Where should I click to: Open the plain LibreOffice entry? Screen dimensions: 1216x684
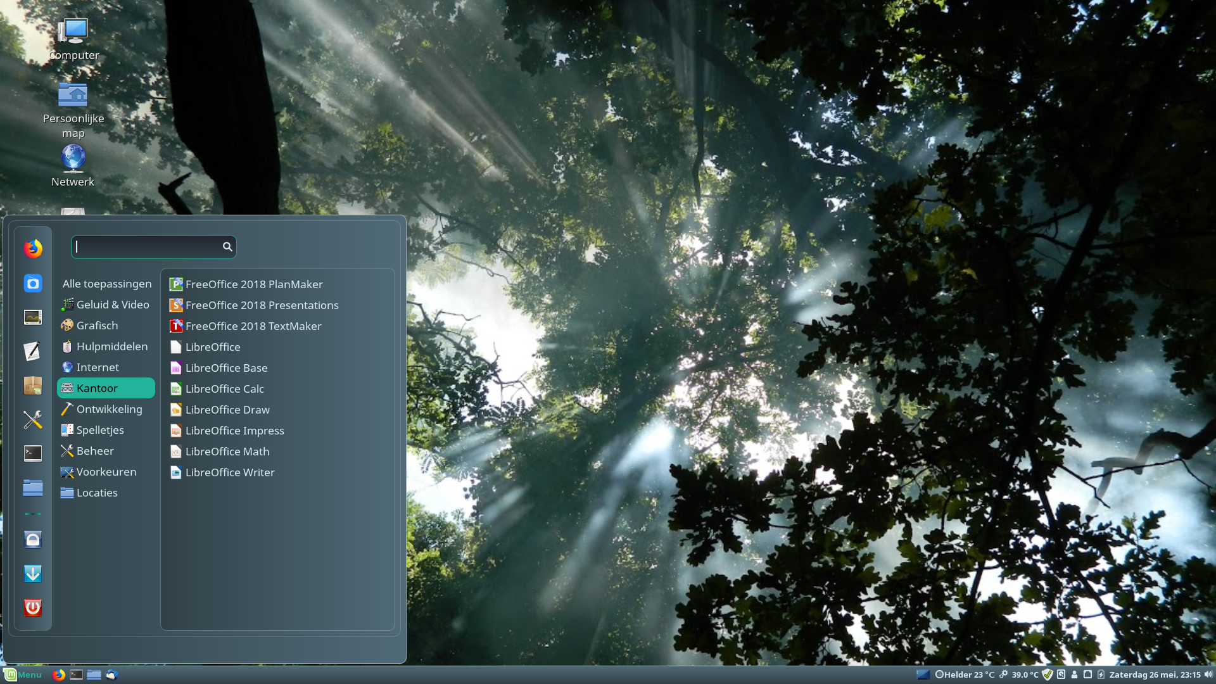[x=277, y=347]
